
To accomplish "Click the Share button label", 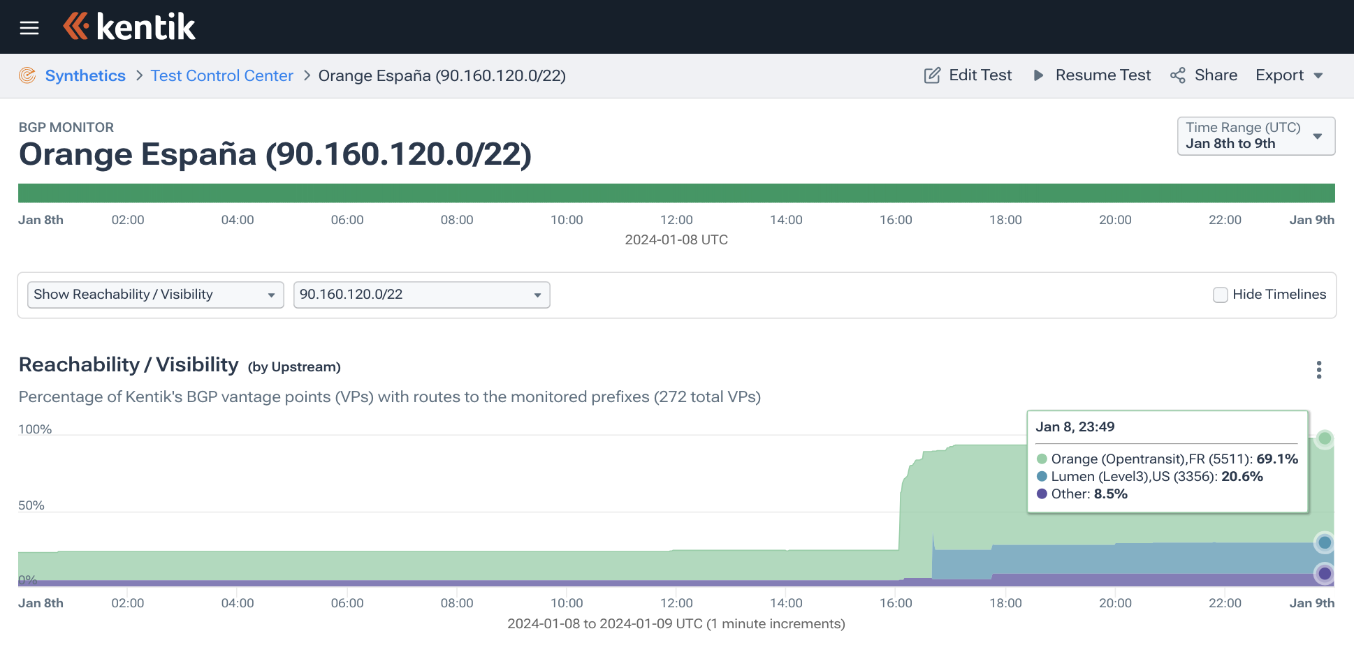I will [x=1216, y=75].
